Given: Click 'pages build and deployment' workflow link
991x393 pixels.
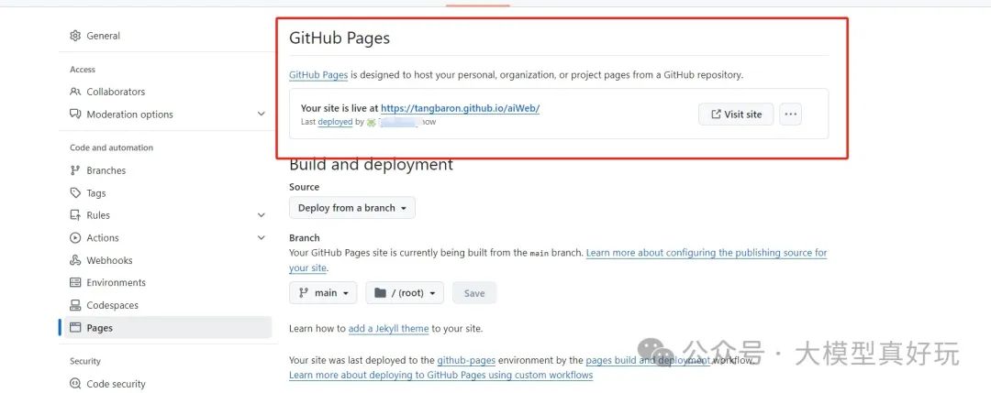Looking at the screenshot, I should point(648,361).
